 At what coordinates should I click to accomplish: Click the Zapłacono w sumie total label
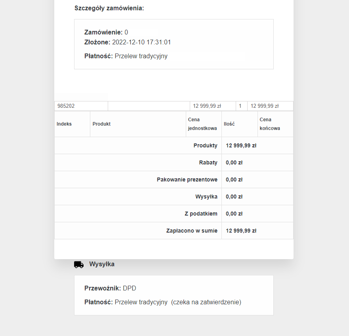[192, 231]
